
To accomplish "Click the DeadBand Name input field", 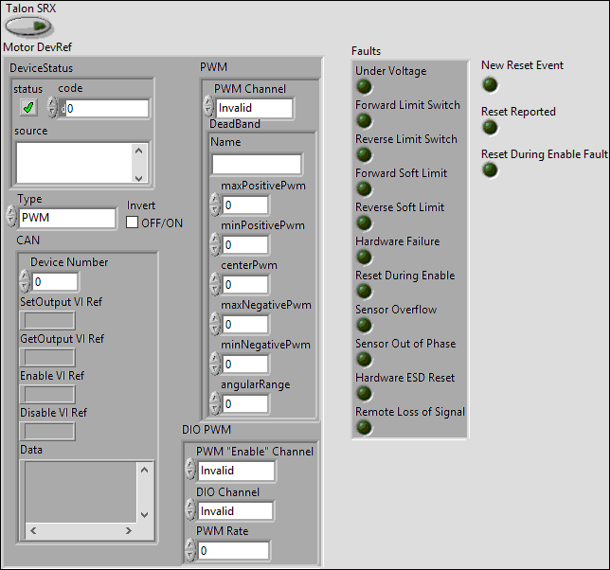I will pos(256,164).
